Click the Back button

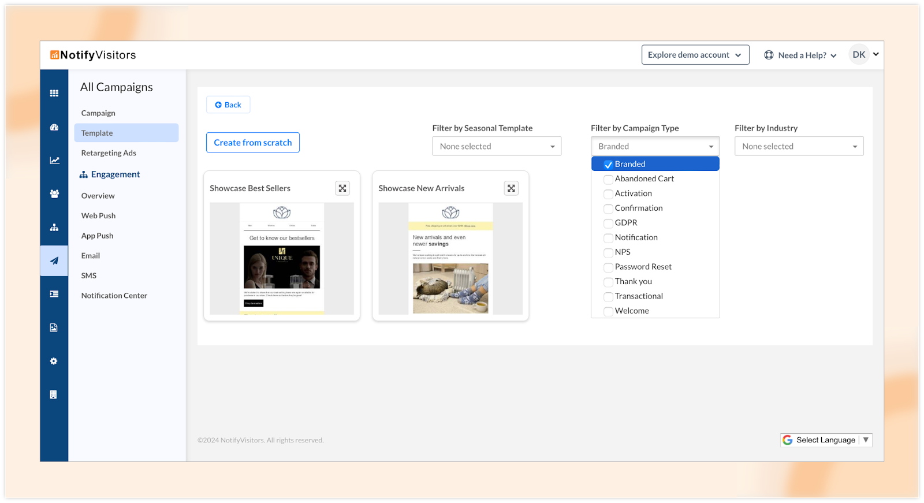pyautogui.click(x=228, y=105)
